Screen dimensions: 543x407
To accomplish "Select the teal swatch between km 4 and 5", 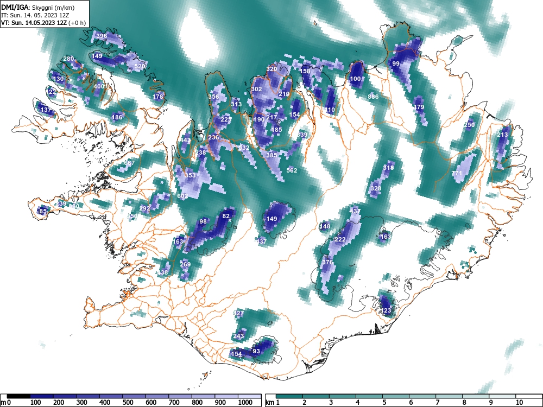I will tap(369, 396).
